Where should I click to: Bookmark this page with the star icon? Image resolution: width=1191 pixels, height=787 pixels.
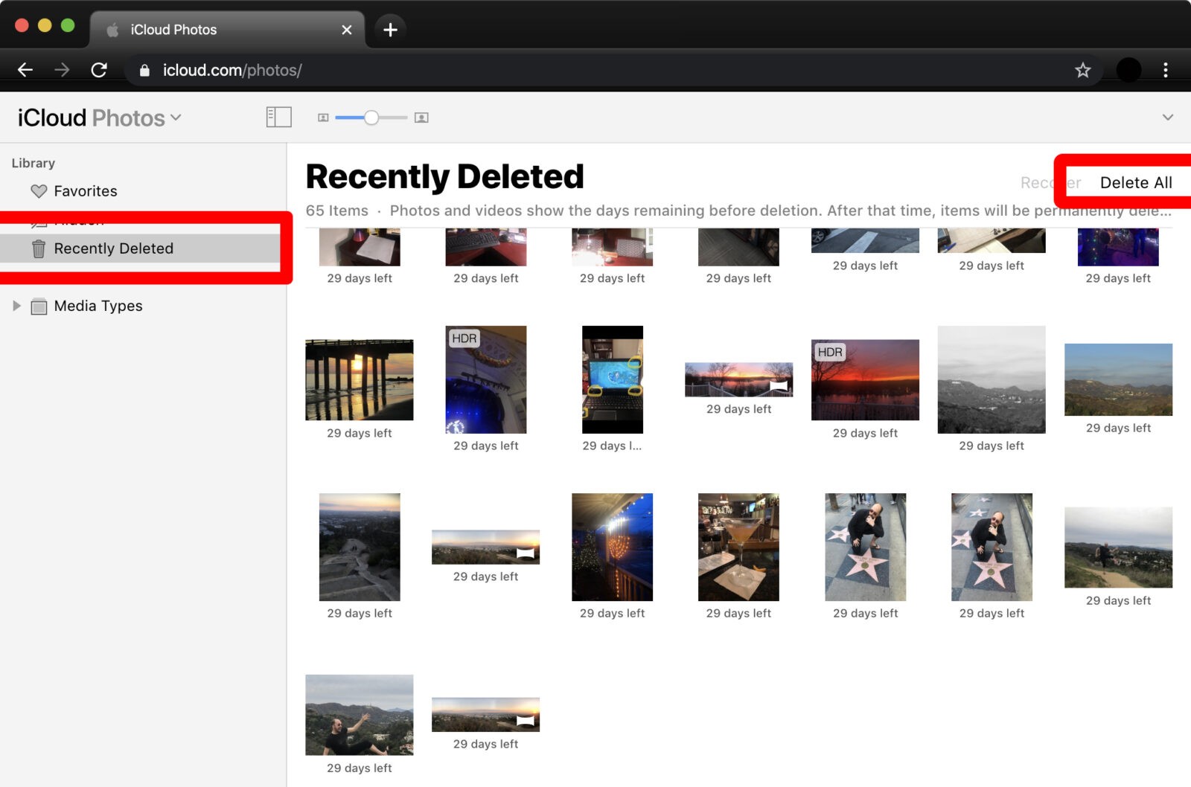click(1082, 70)
